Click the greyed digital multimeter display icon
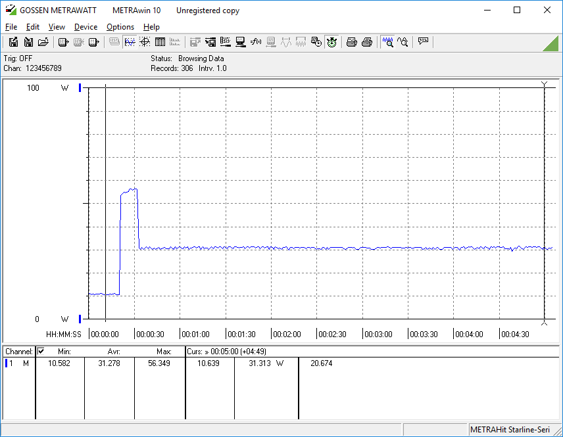 114,42
